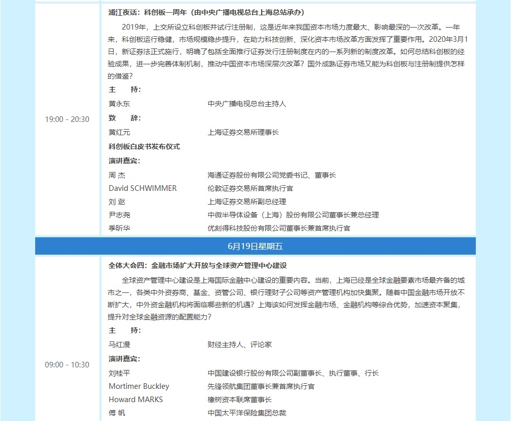Click 上海证券交易所理事长 title text
Screen dimensions: 511x421
pos(243,132)
